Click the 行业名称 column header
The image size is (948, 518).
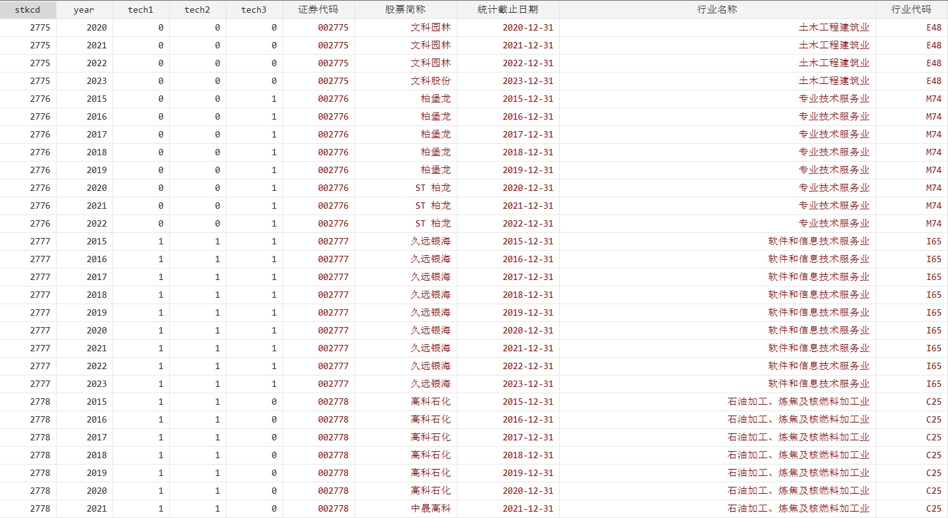pos(718,10)
